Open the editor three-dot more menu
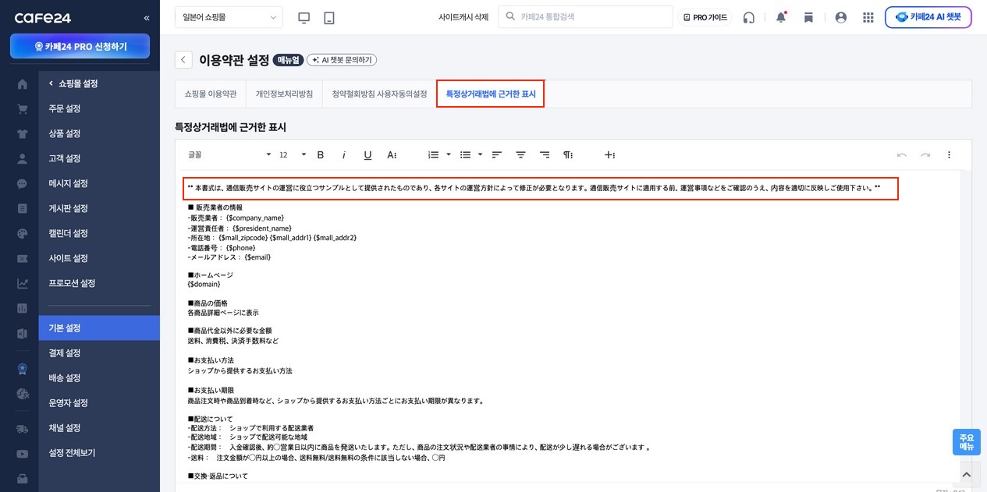 pyautogui.click(x=950, y=155)
